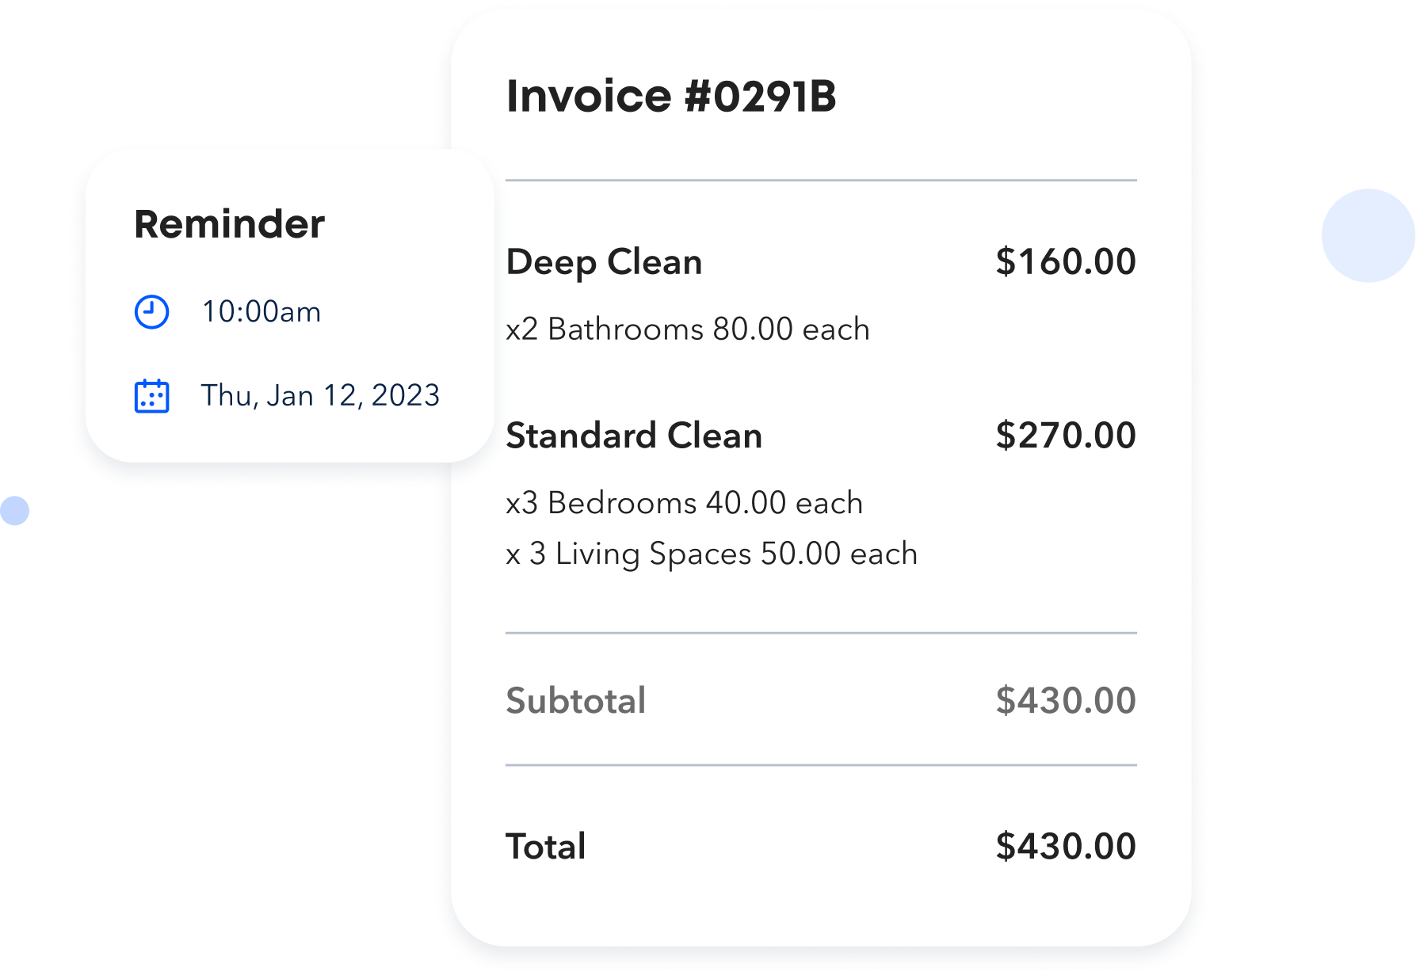
Task: Click the small blue dot decoration
Action: click(14, 510)
